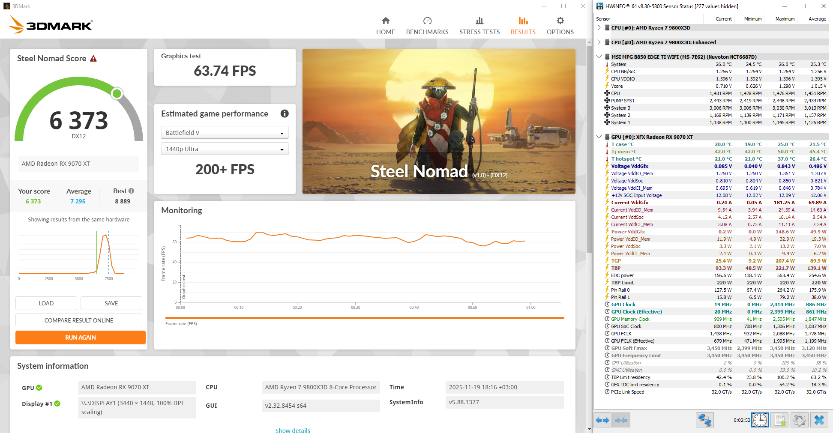
Task: Go to the HOME tab
Action: coord(386,26)
